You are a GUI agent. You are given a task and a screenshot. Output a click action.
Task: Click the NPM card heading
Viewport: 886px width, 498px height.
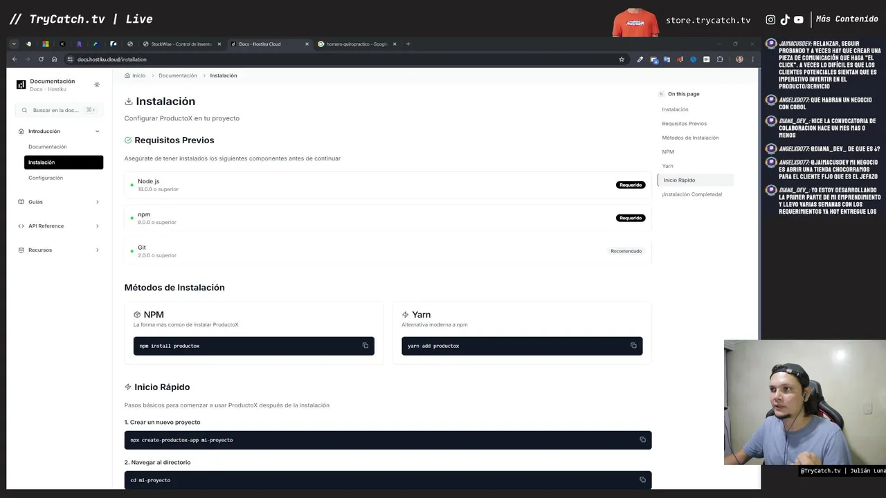[x=154, y=315]
